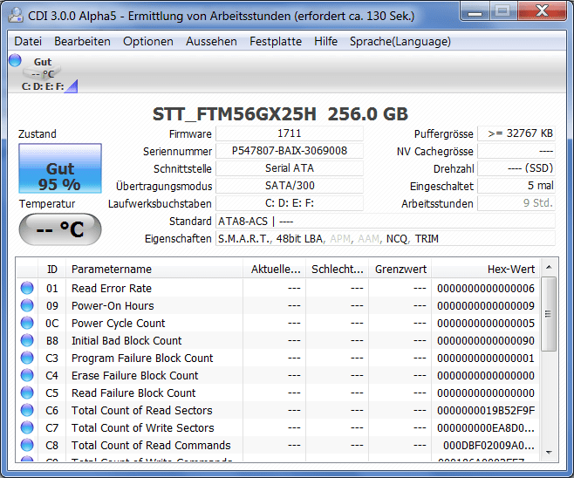Click status orb of Total Count of Read Sectors
574x478 pixels.
tap(27, 410)
